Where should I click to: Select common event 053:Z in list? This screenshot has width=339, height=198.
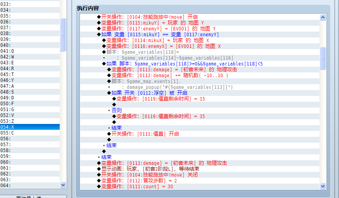coord(30,121)
